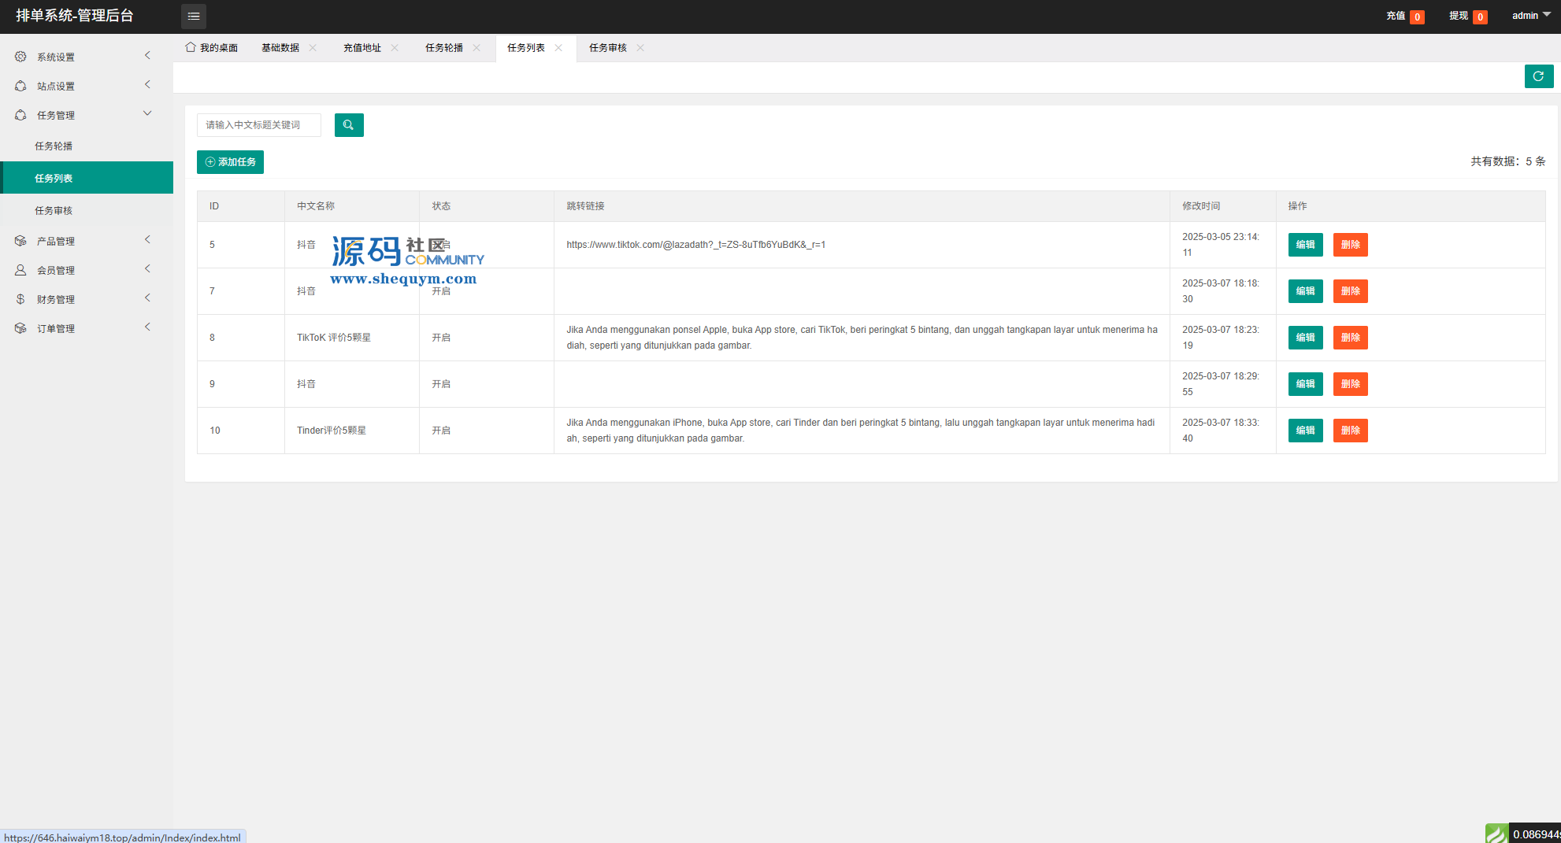The image size is (1561, 843).
Task: Focus the title keyword search field
Action: [259, 125]
